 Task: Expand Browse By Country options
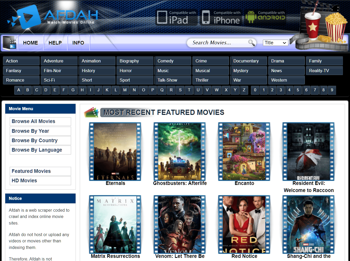click(x=40, y=140)
